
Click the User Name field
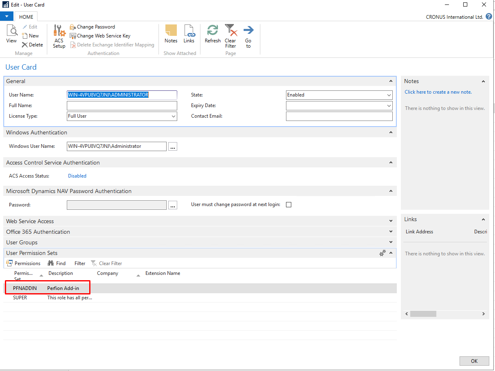pos(122,95)
